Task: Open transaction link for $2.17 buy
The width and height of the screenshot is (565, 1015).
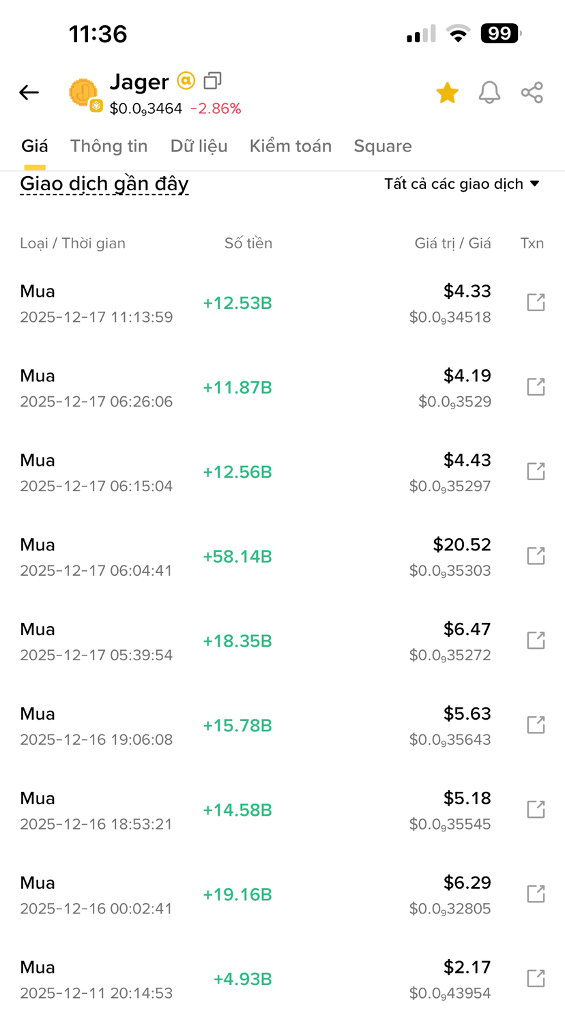Action: tap(536, 979)
